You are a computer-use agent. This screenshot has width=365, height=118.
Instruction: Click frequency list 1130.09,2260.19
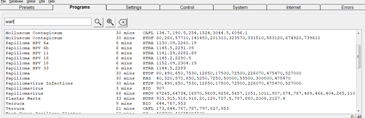coord(176,43)
